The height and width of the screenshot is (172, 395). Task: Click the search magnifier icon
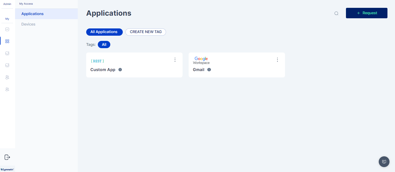click(x=336, y=13)
